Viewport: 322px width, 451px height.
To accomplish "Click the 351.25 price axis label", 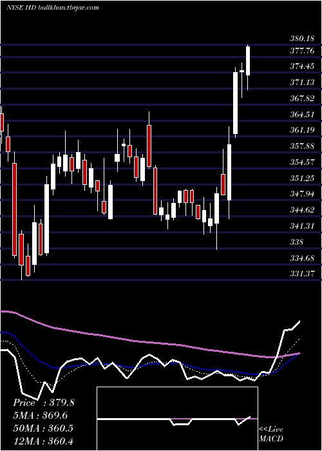I will [302, 178].
